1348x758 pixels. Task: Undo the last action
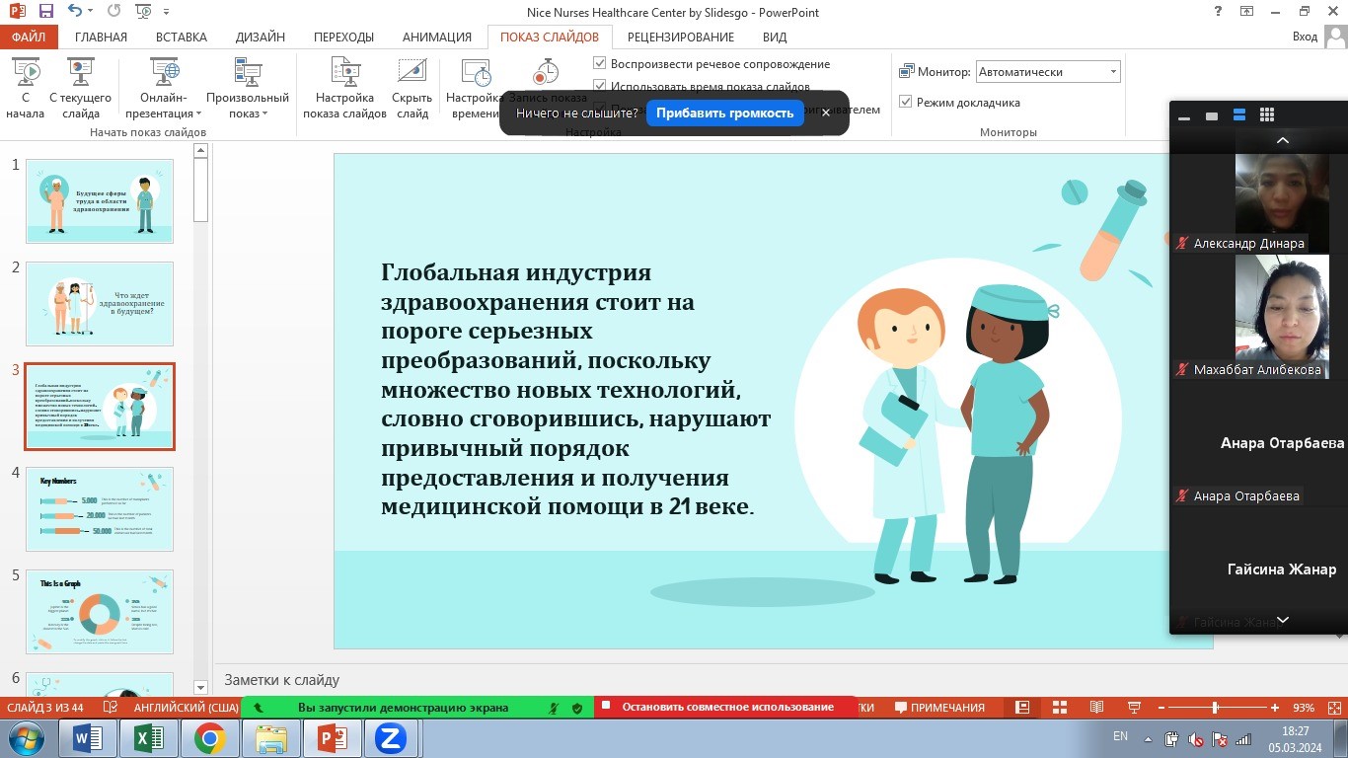77,12
